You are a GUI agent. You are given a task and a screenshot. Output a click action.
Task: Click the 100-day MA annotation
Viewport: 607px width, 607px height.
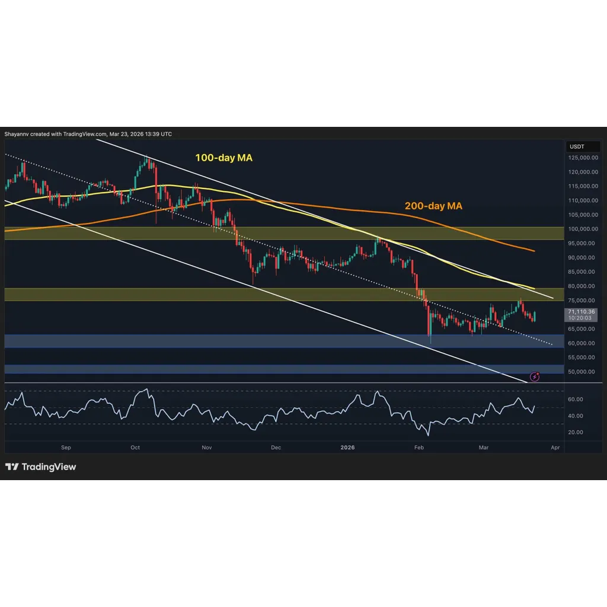click(x=223, y=158)
